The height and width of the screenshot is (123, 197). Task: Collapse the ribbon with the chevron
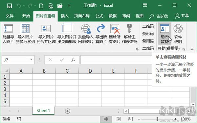[x=192, y=49]
